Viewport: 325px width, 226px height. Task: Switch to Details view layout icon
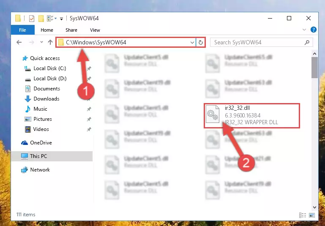(303, 215)
